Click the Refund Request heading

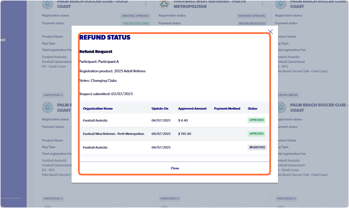pos(96,52)
